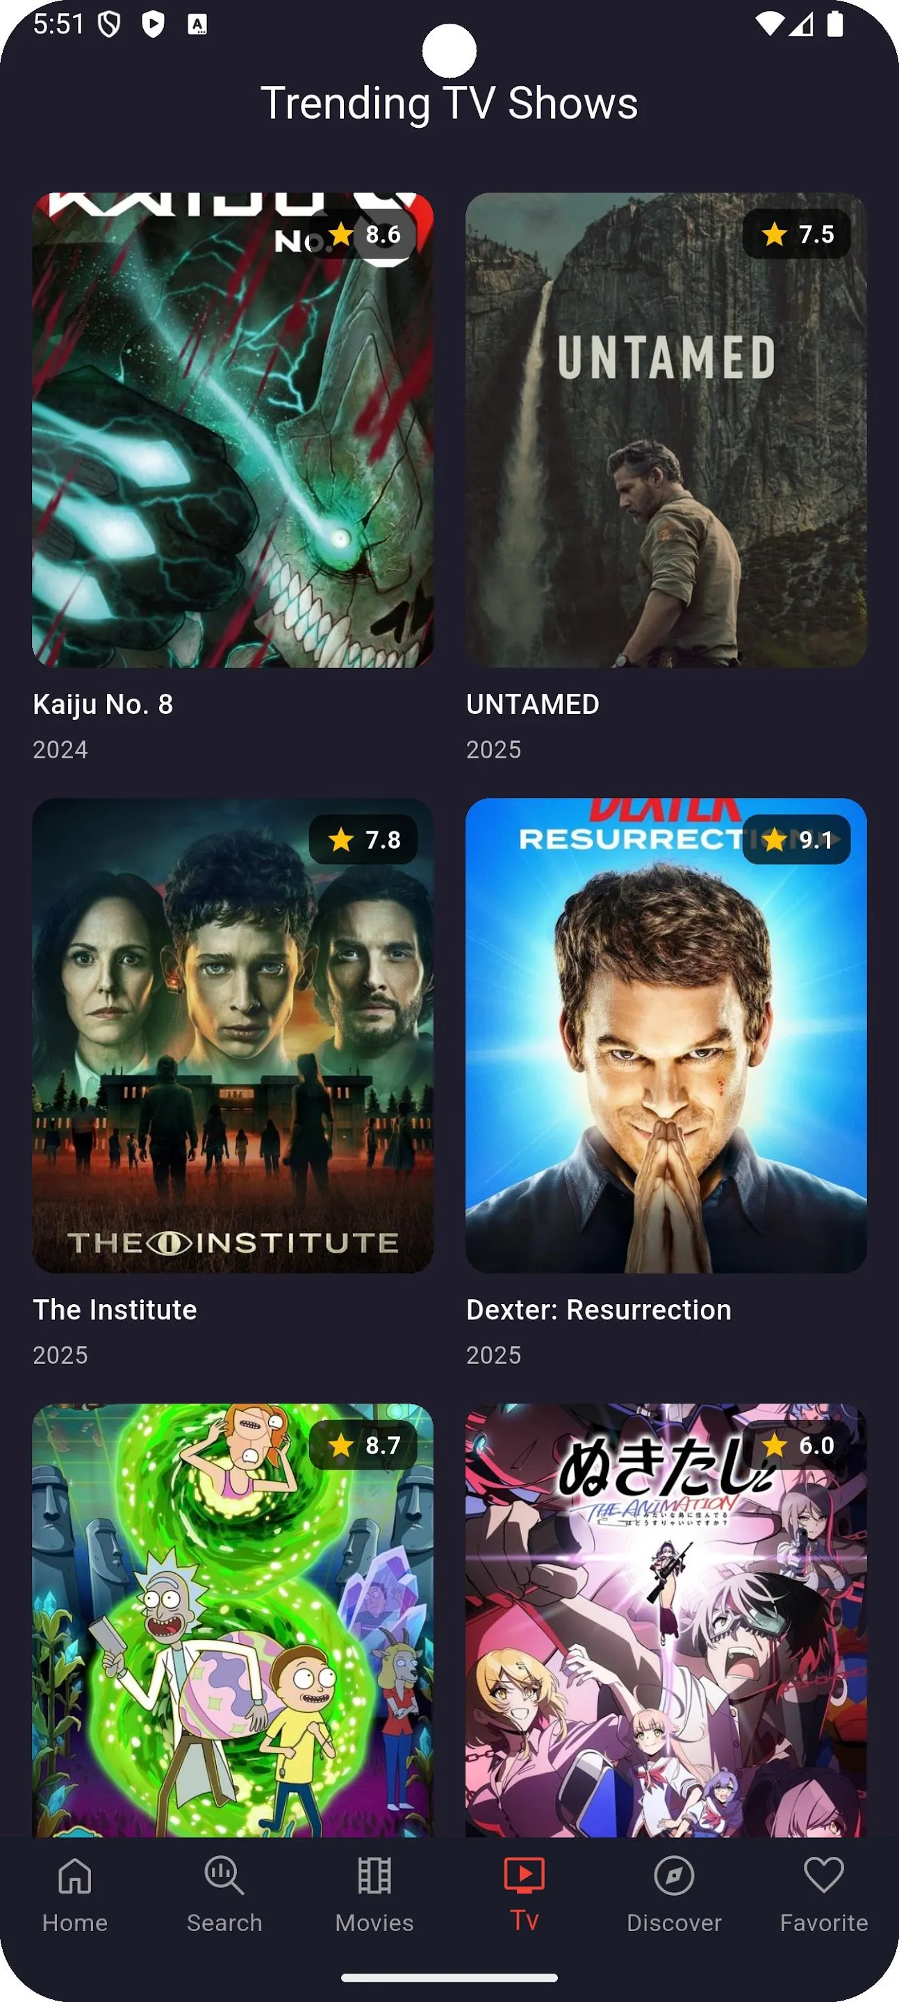This screenshot has height=2002, width=899.
Task: Tap the Trending TV Shows heading
Action: (449, 104)
